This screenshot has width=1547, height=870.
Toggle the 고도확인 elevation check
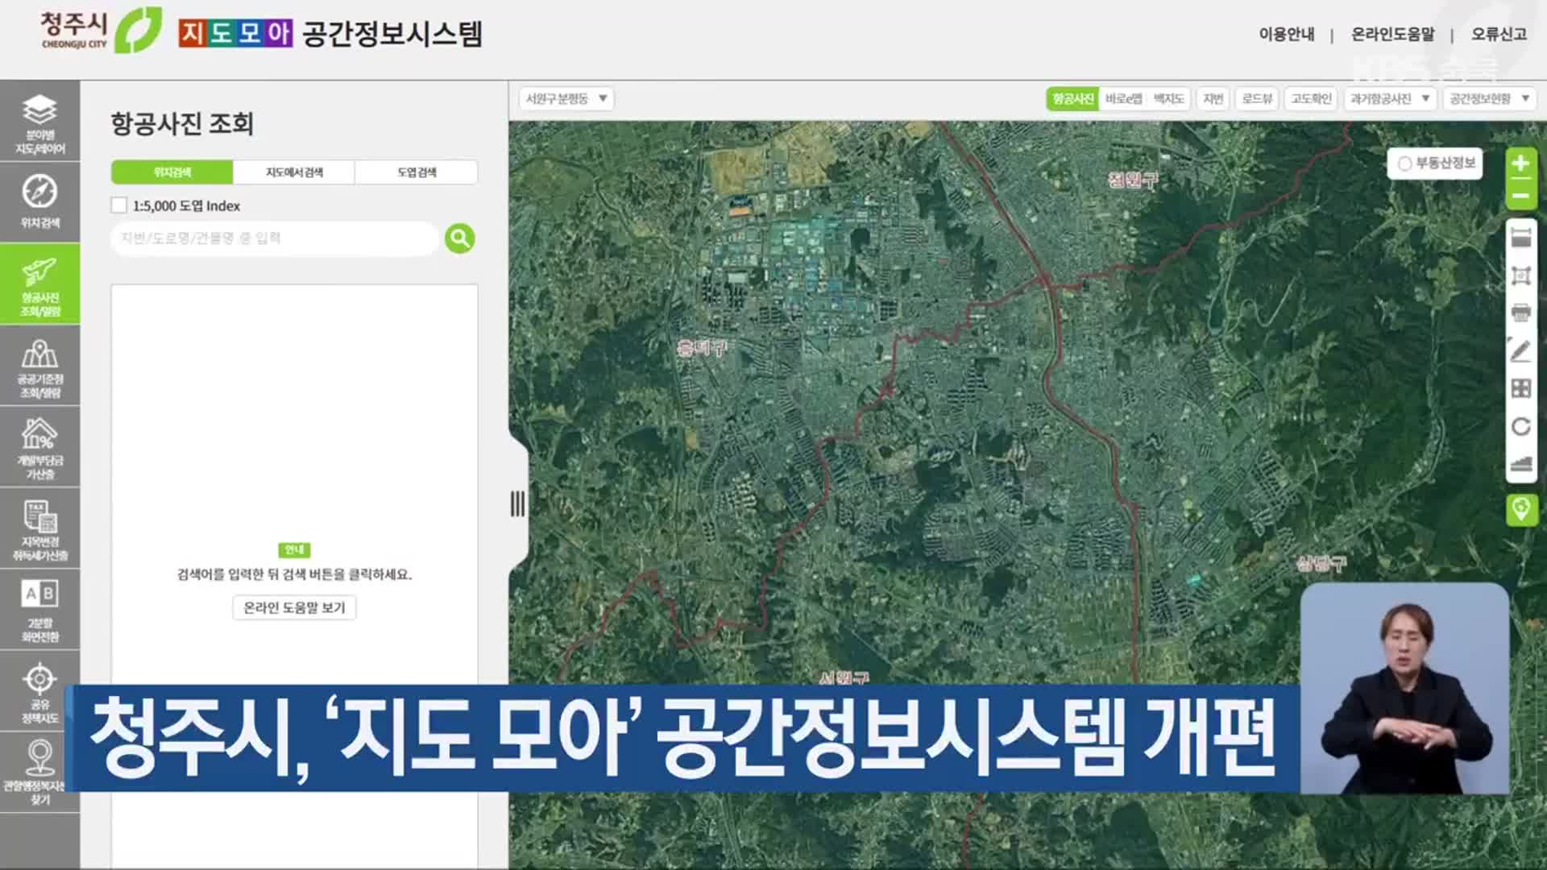pyautogui.click(x=1311, y=99)
